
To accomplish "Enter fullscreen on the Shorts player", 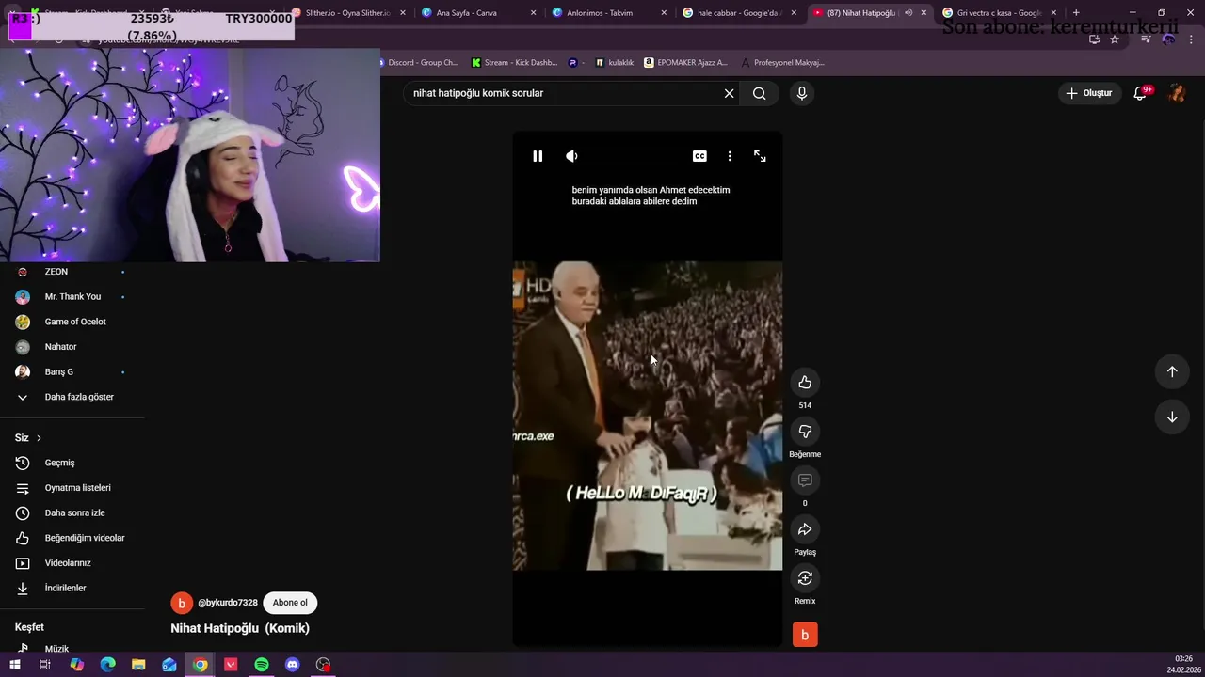I will pyautogui.click(x=760, y=156).
